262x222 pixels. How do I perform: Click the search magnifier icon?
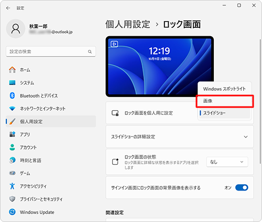[x=90, y=51]
